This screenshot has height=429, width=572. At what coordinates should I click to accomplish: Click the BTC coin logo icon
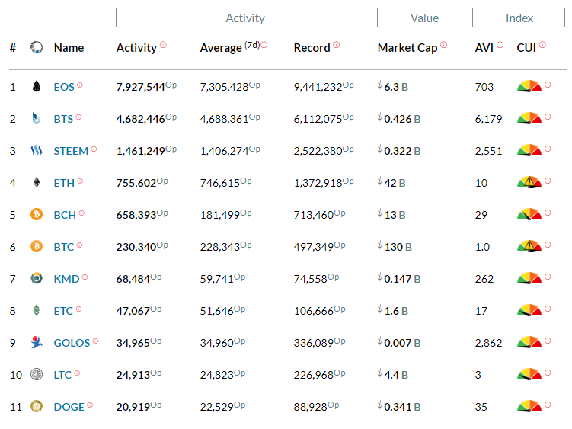(x=37, y=246)
